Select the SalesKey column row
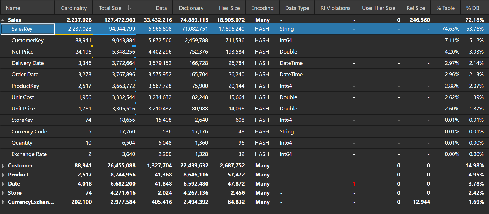This screenshot has height=214, width=489. point(22,29)
